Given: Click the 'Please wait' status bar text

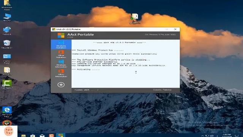Looking at the screenshot, I should (x=84, y=90).
